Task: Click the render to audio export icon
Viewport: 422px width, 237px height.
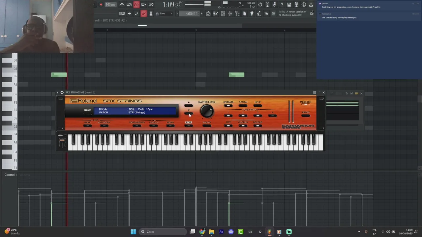Action: pyautogui.click(x=296, y=5)
